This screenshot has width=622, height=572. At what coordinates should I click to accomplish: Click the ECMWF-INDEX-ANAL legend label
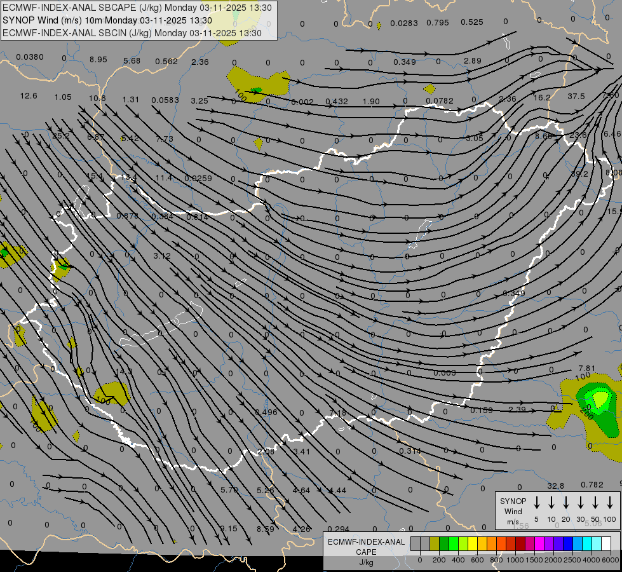(x=366, y=542)
